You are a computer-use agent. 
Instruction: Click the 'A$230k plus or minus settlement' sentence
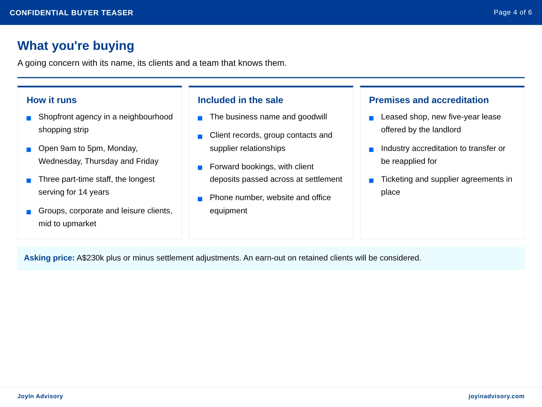249,258
